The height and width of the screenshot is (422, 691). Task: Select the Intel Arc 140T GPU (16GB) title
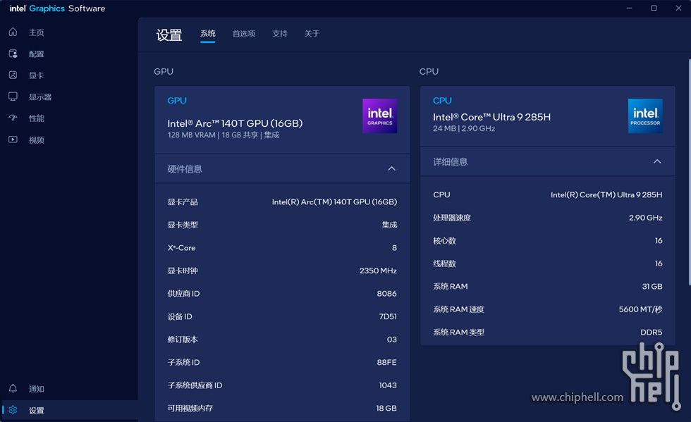click(235, 123)
